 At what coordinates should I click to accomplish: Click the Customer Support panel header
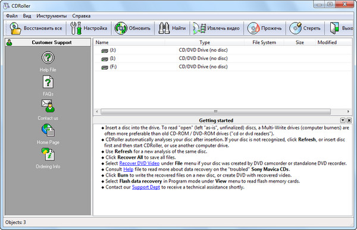[x=48, y=43]
